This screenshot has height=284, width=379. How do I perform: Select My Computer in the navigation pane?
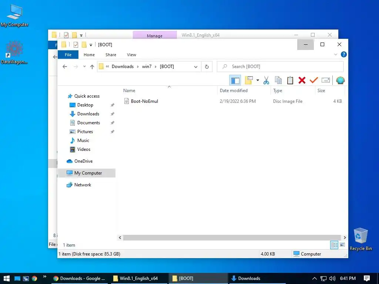pos(87,173)
